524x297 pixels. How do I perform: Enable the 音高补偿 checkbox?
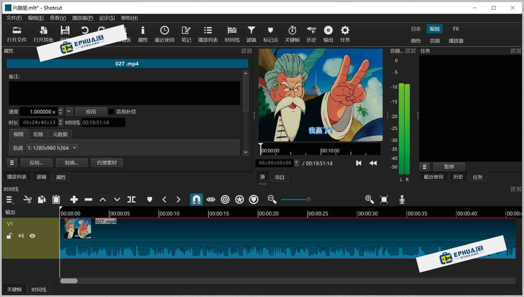pos(112,112)
